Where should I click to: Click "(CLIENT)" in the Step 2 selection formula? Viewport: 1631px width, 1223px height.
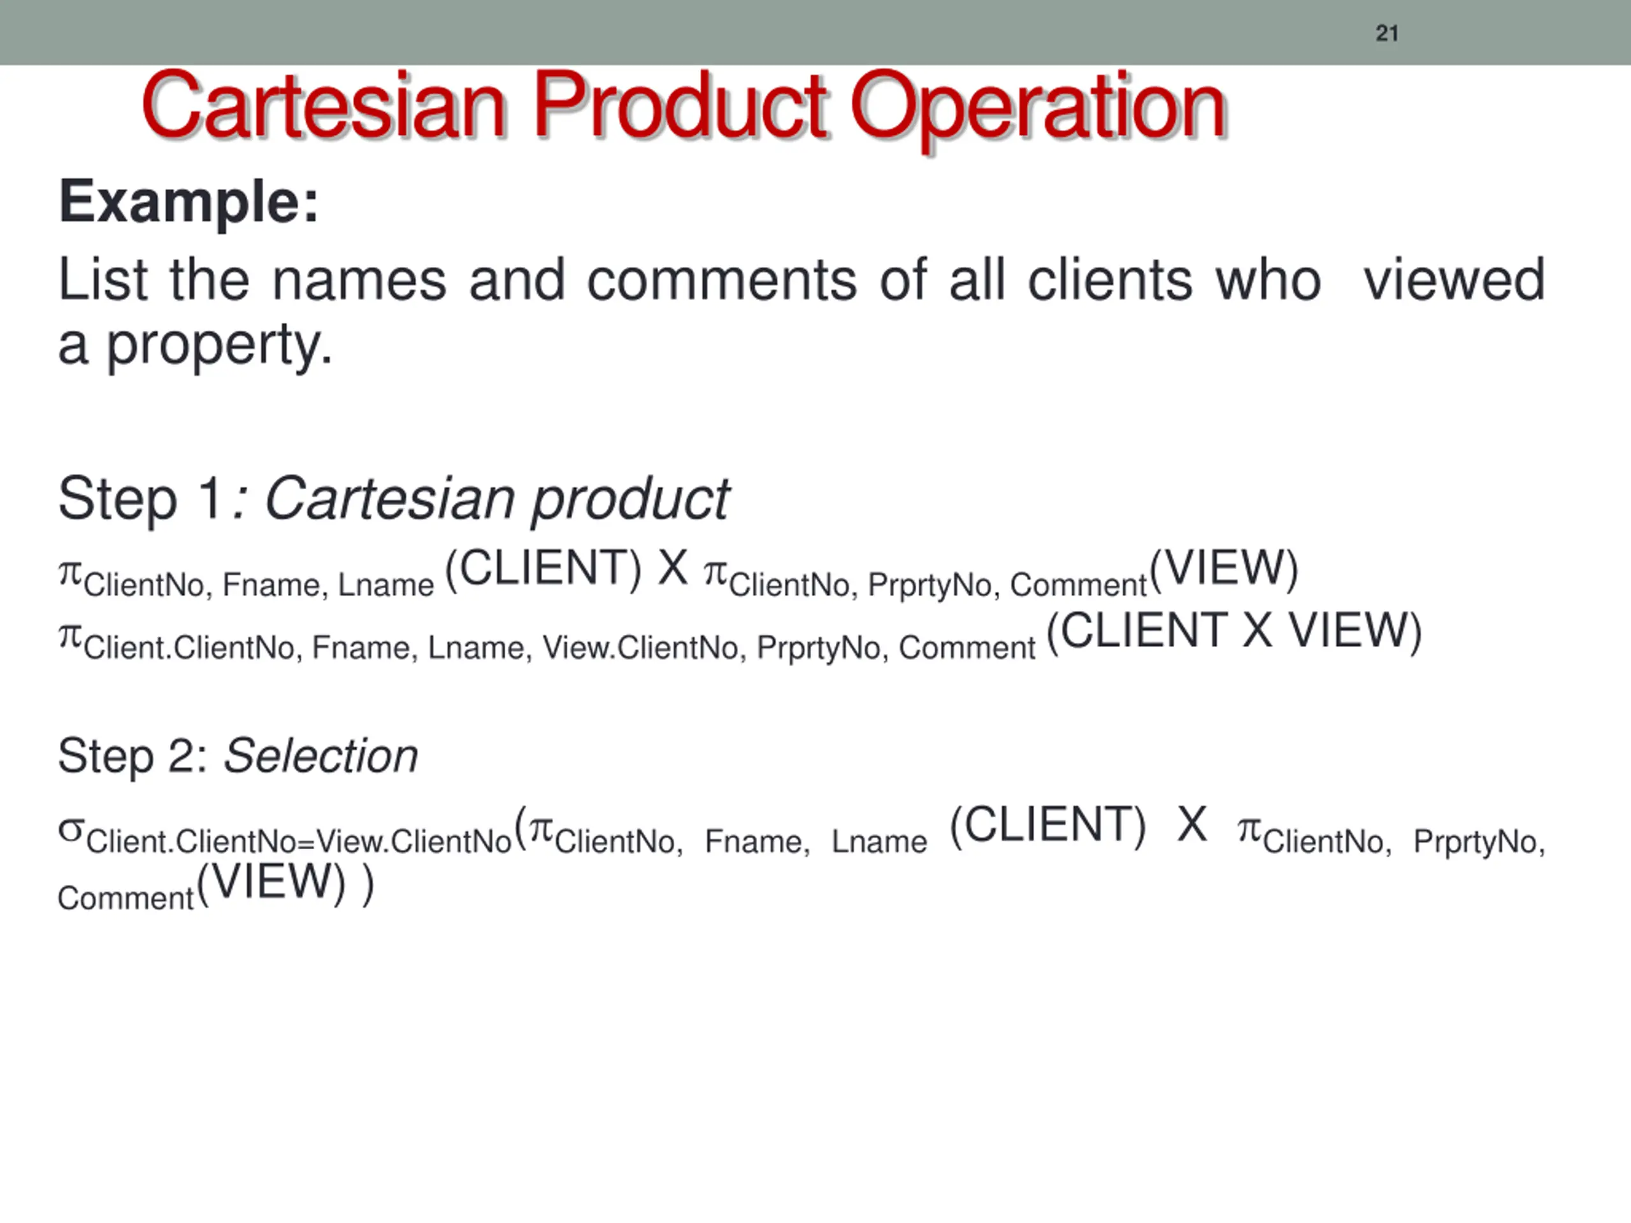click(x=1048, y=825)
